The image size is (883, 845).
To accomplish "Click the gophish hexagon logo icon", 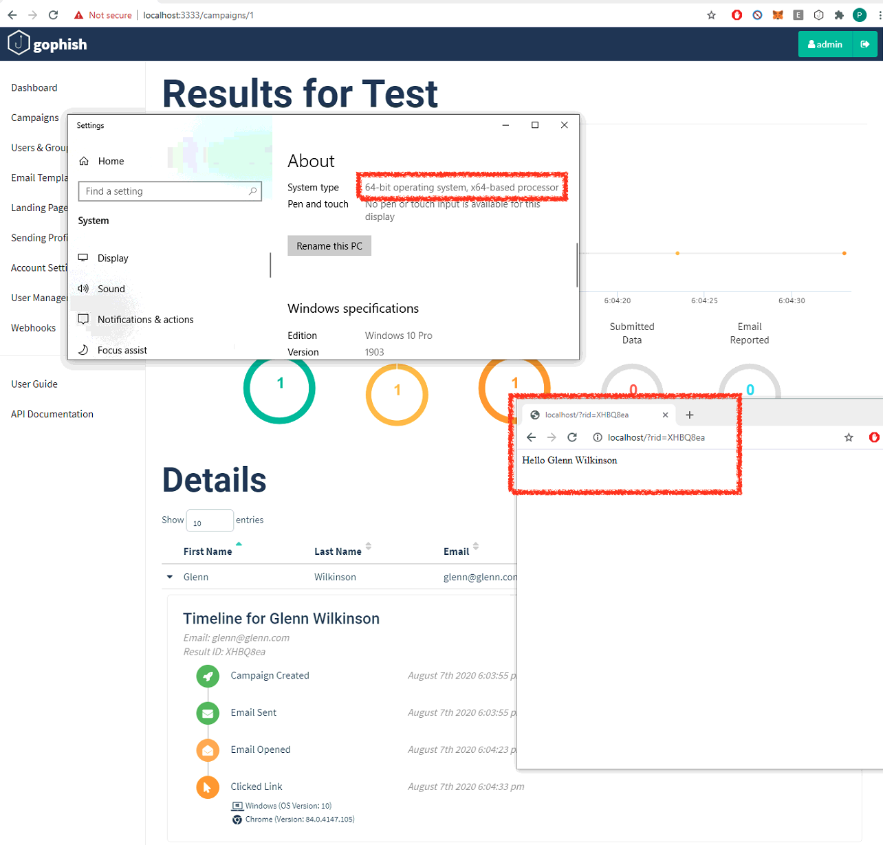I will (x=19, y=43).
